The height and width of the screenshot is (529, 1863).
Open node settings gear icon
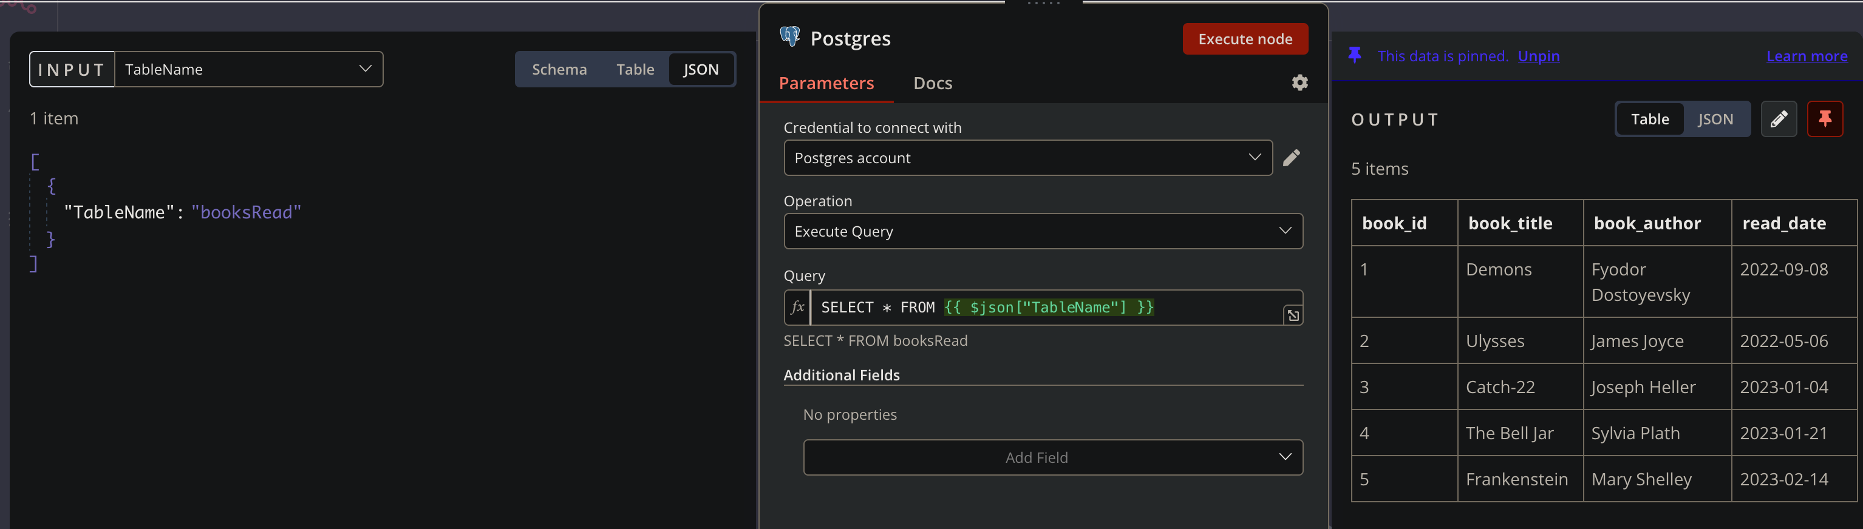[x=1299, y=83]
